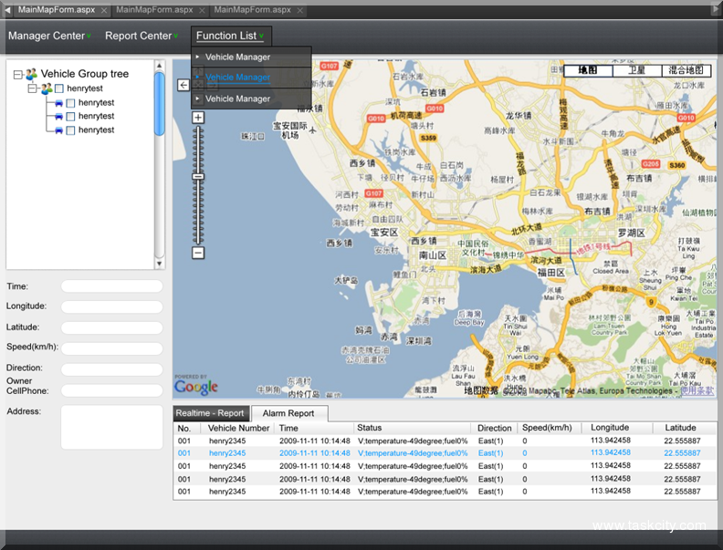Zoom out the map with minus button
This screenshot has width=723, height=550.
(x=198, y=253)
